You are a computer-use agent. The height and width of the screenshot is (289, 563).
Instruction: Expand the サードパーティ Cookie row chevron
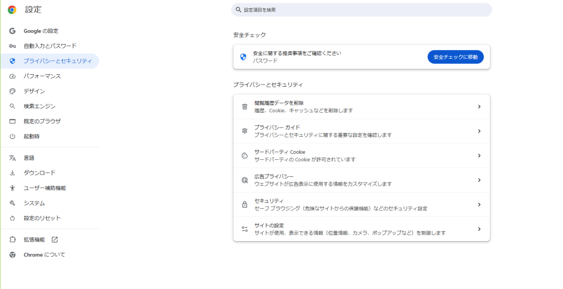point(479,155)
